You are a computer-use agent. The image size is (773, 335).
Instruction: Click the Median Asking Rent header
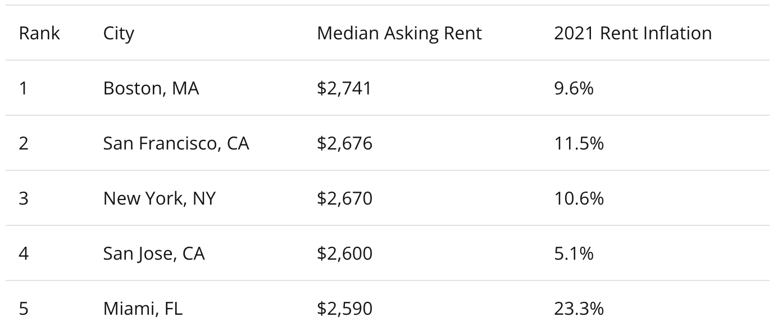(x=399, y=34)
